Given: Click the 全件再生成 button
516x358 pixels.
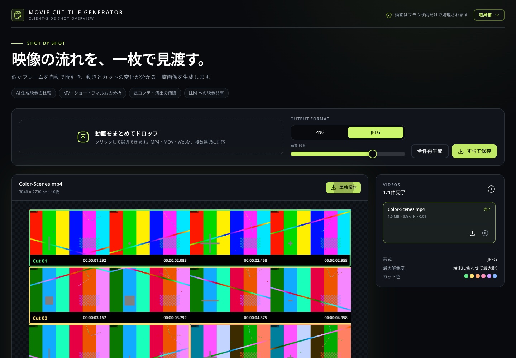Looking at the screenshot, I should coord(430,151).
